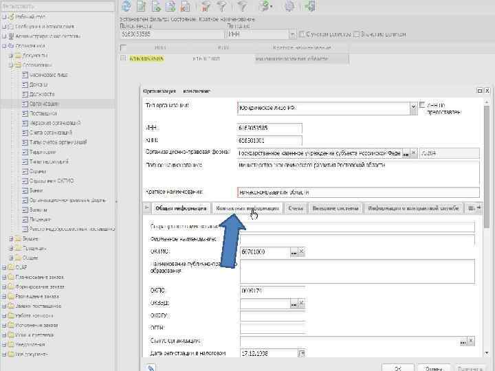Click the search text field with 6163053585
495x371 pixels.
pos(172,34)
